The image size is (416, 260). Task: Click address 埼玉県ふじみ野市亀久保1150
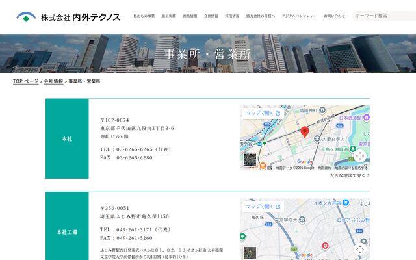(x=135, y=216)
